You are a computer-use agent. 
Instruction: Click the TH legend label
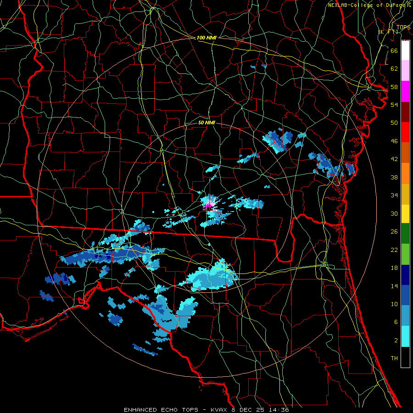(394, 358)
